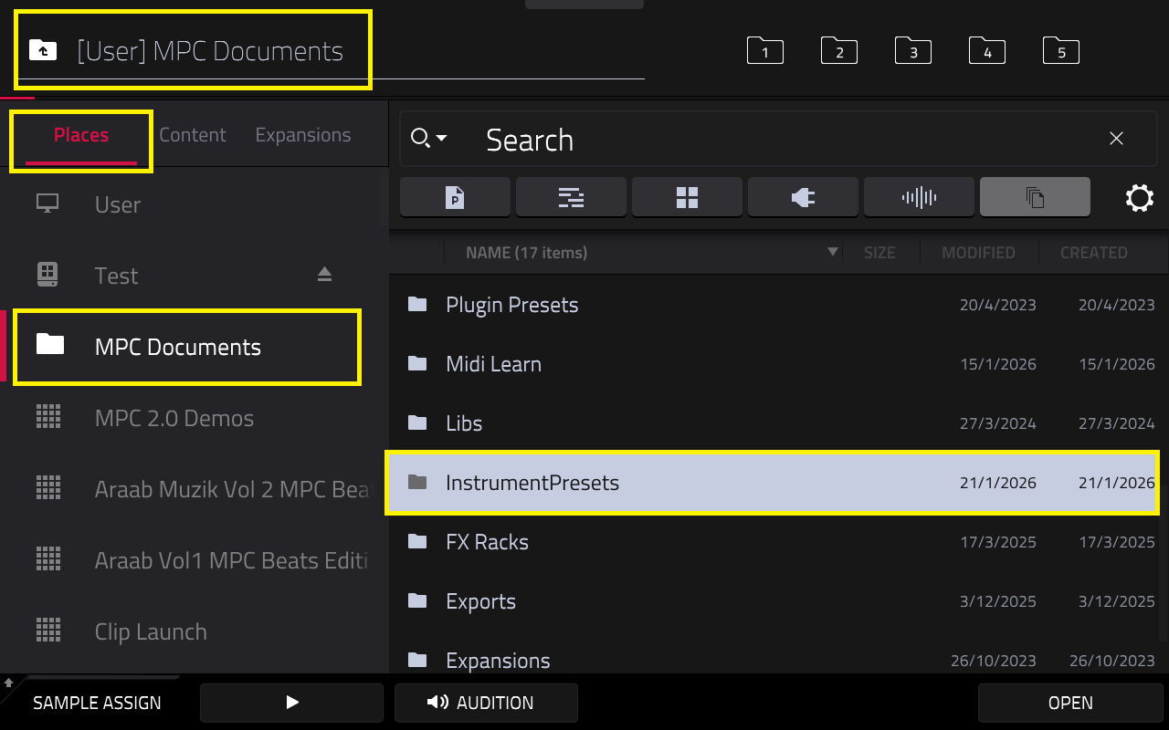Play the selected file preview
The height and width of the screenshot is (730, 1169).
(x=292, y=703)
